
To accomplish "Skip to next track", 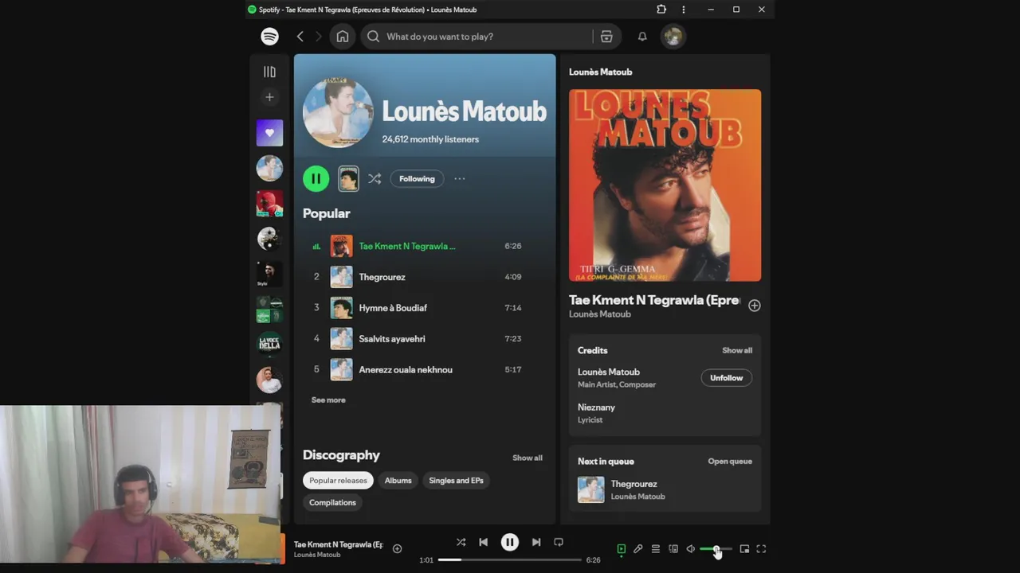I will (x=536, y=542).
